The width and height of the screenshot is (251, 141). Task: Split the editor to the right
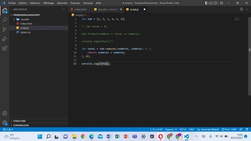pyautogui.click(x=242, y=9)
